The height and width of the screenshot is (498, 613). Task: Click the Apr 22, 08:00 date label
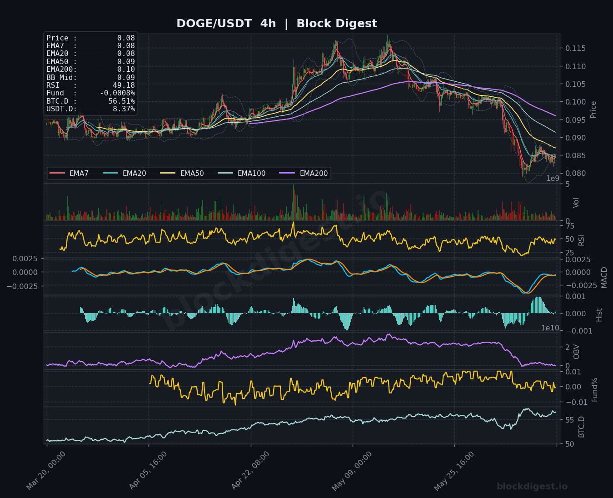[250, 471]
